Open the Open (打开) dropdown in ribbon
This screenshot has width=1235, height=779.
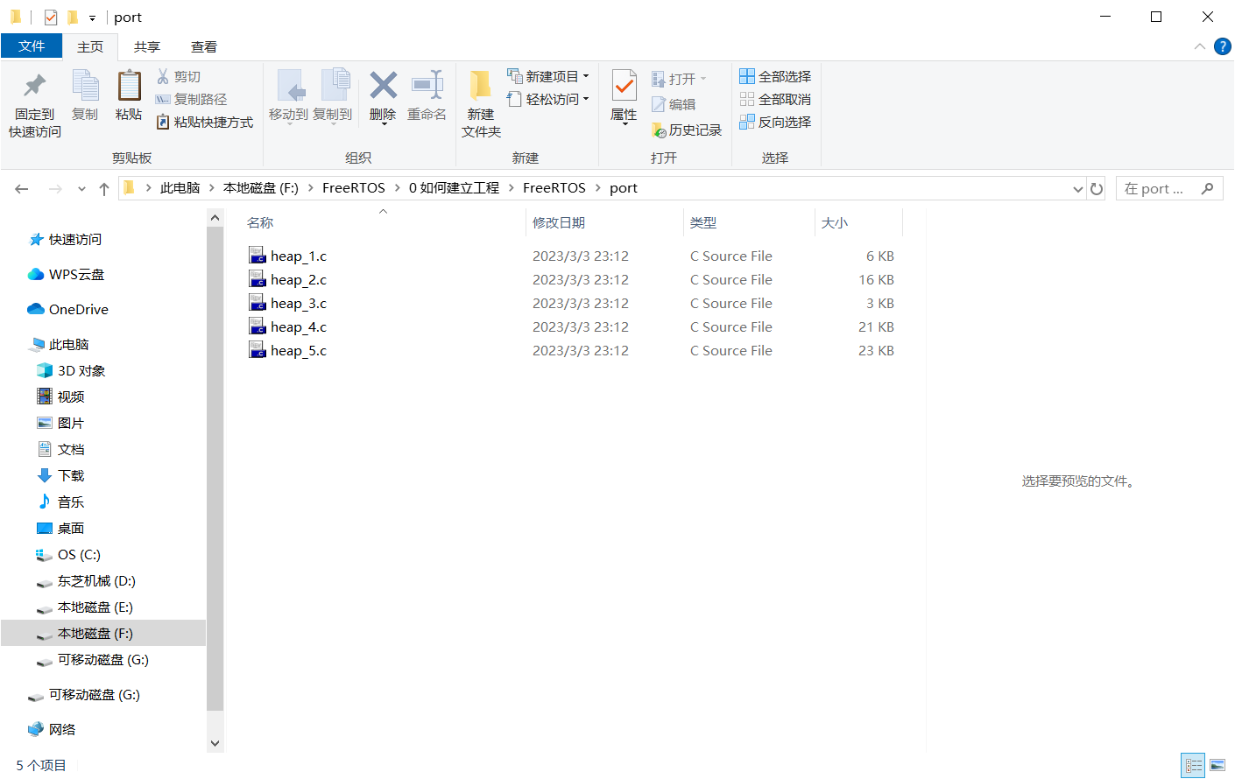pyautogui.click(x=679, y=79)
